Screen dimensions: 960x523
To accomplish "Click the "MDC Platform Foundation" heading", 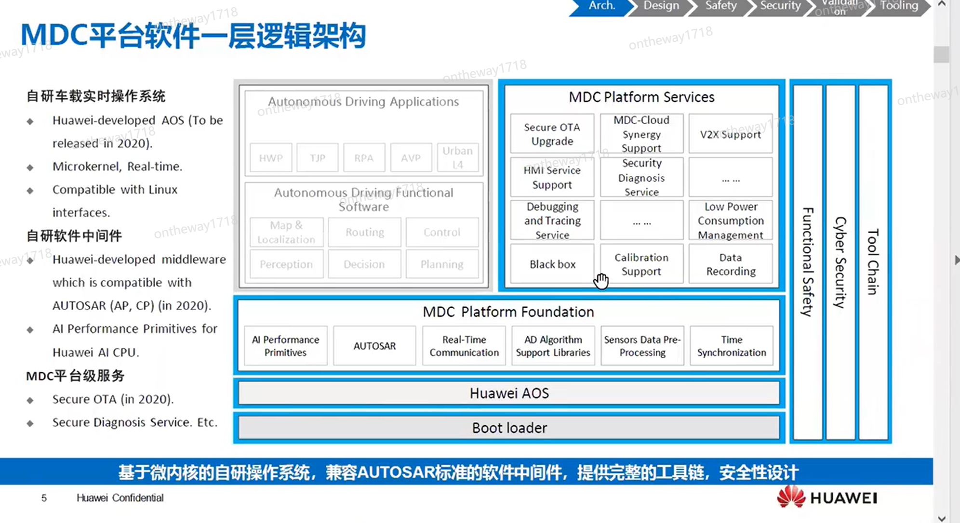I will click(508, 312).
